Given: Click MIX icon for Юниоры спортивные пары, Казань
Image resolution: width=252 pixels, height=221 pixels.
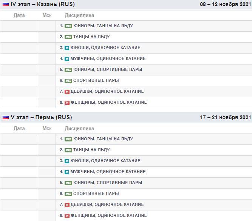Looking at the screenshot, I should pyautogui.click(x=68, y=70).
